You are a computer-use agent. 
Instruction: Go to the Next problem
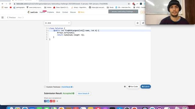click(x=21, y=18)
